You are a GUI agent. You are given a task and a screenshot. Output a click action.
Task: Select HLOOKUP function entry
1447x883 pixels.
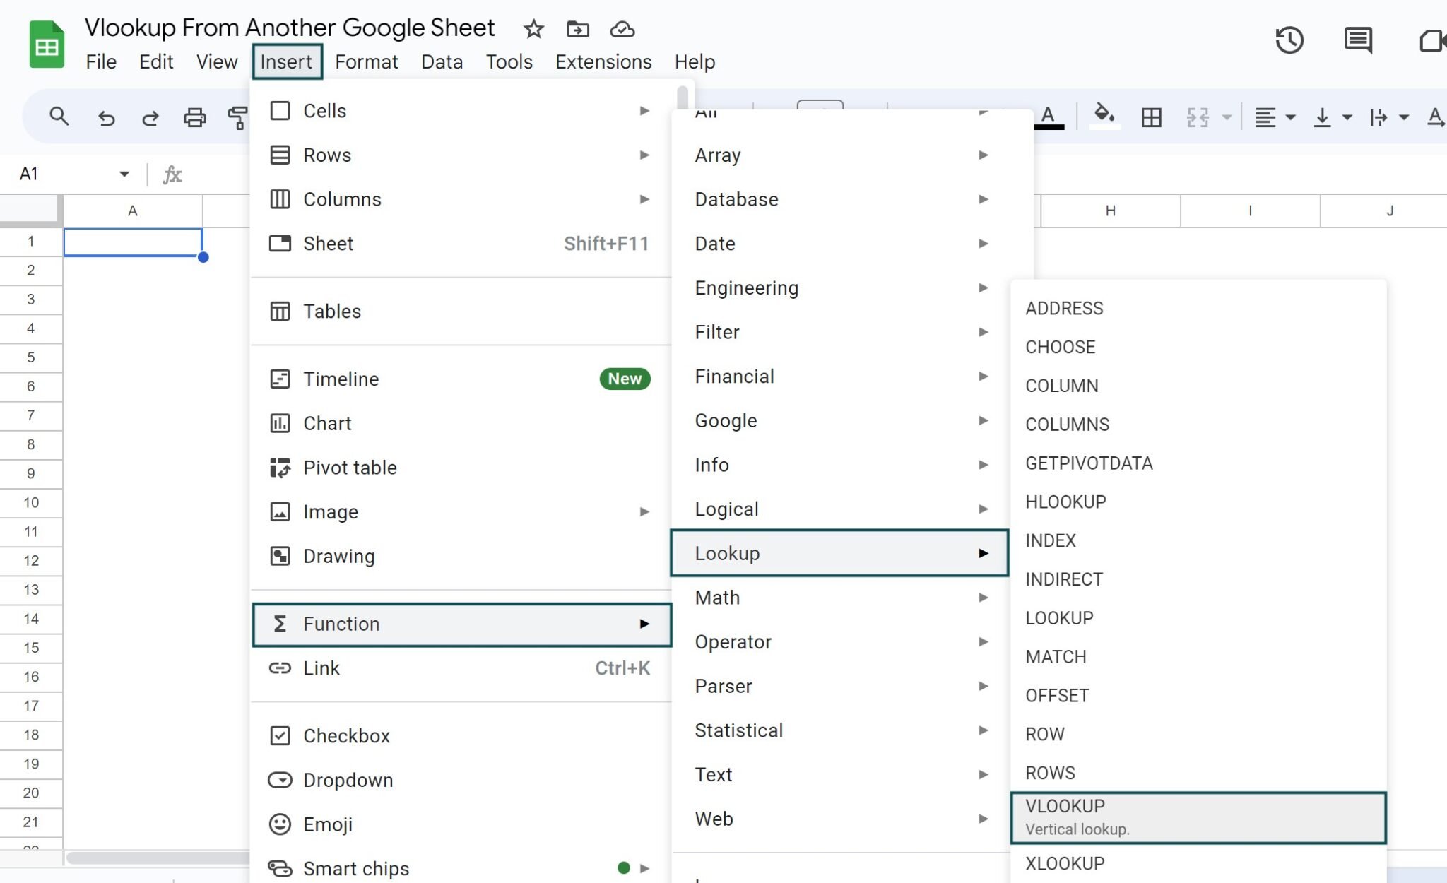1065,502
